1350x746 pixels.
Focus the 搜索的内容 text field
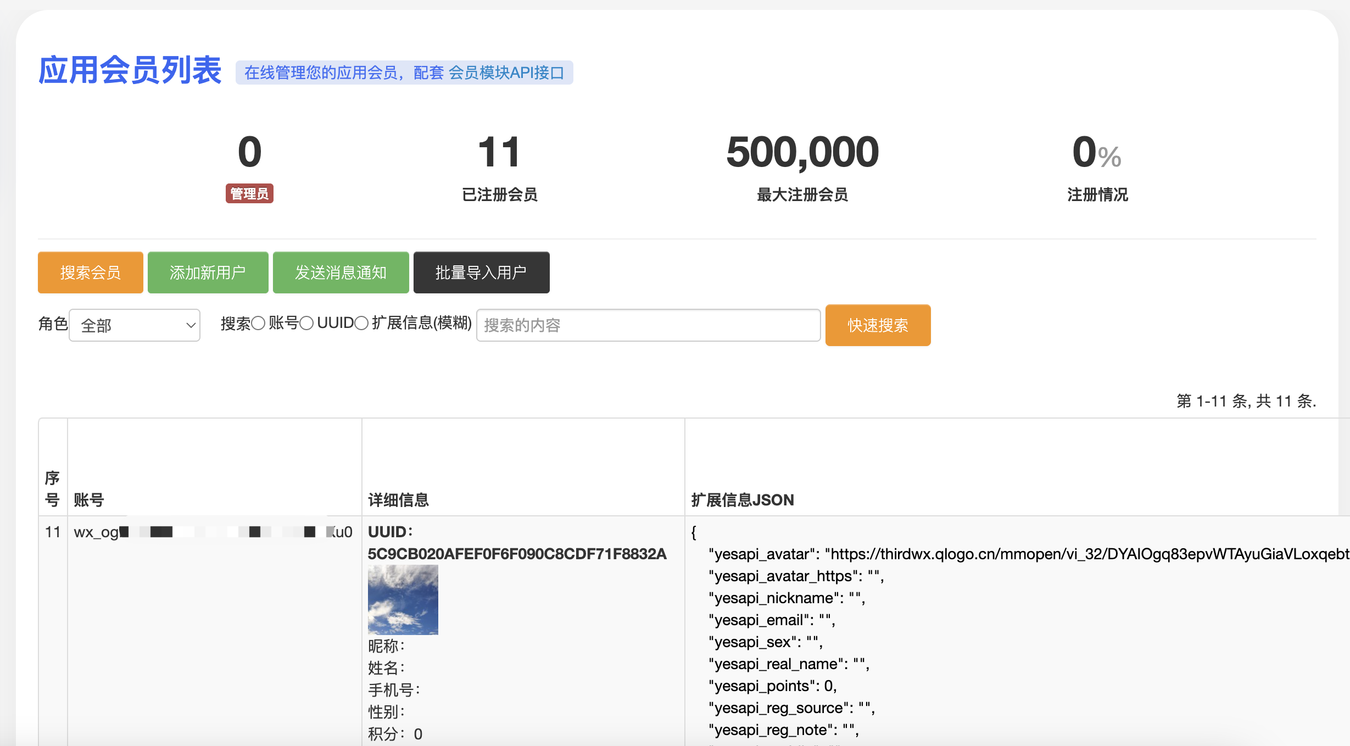[648, 325]
